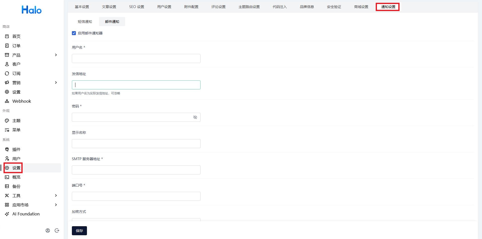482x239 pixels.
Task: Click the 订阅 refresh icon
Action: tap(7, 74)
